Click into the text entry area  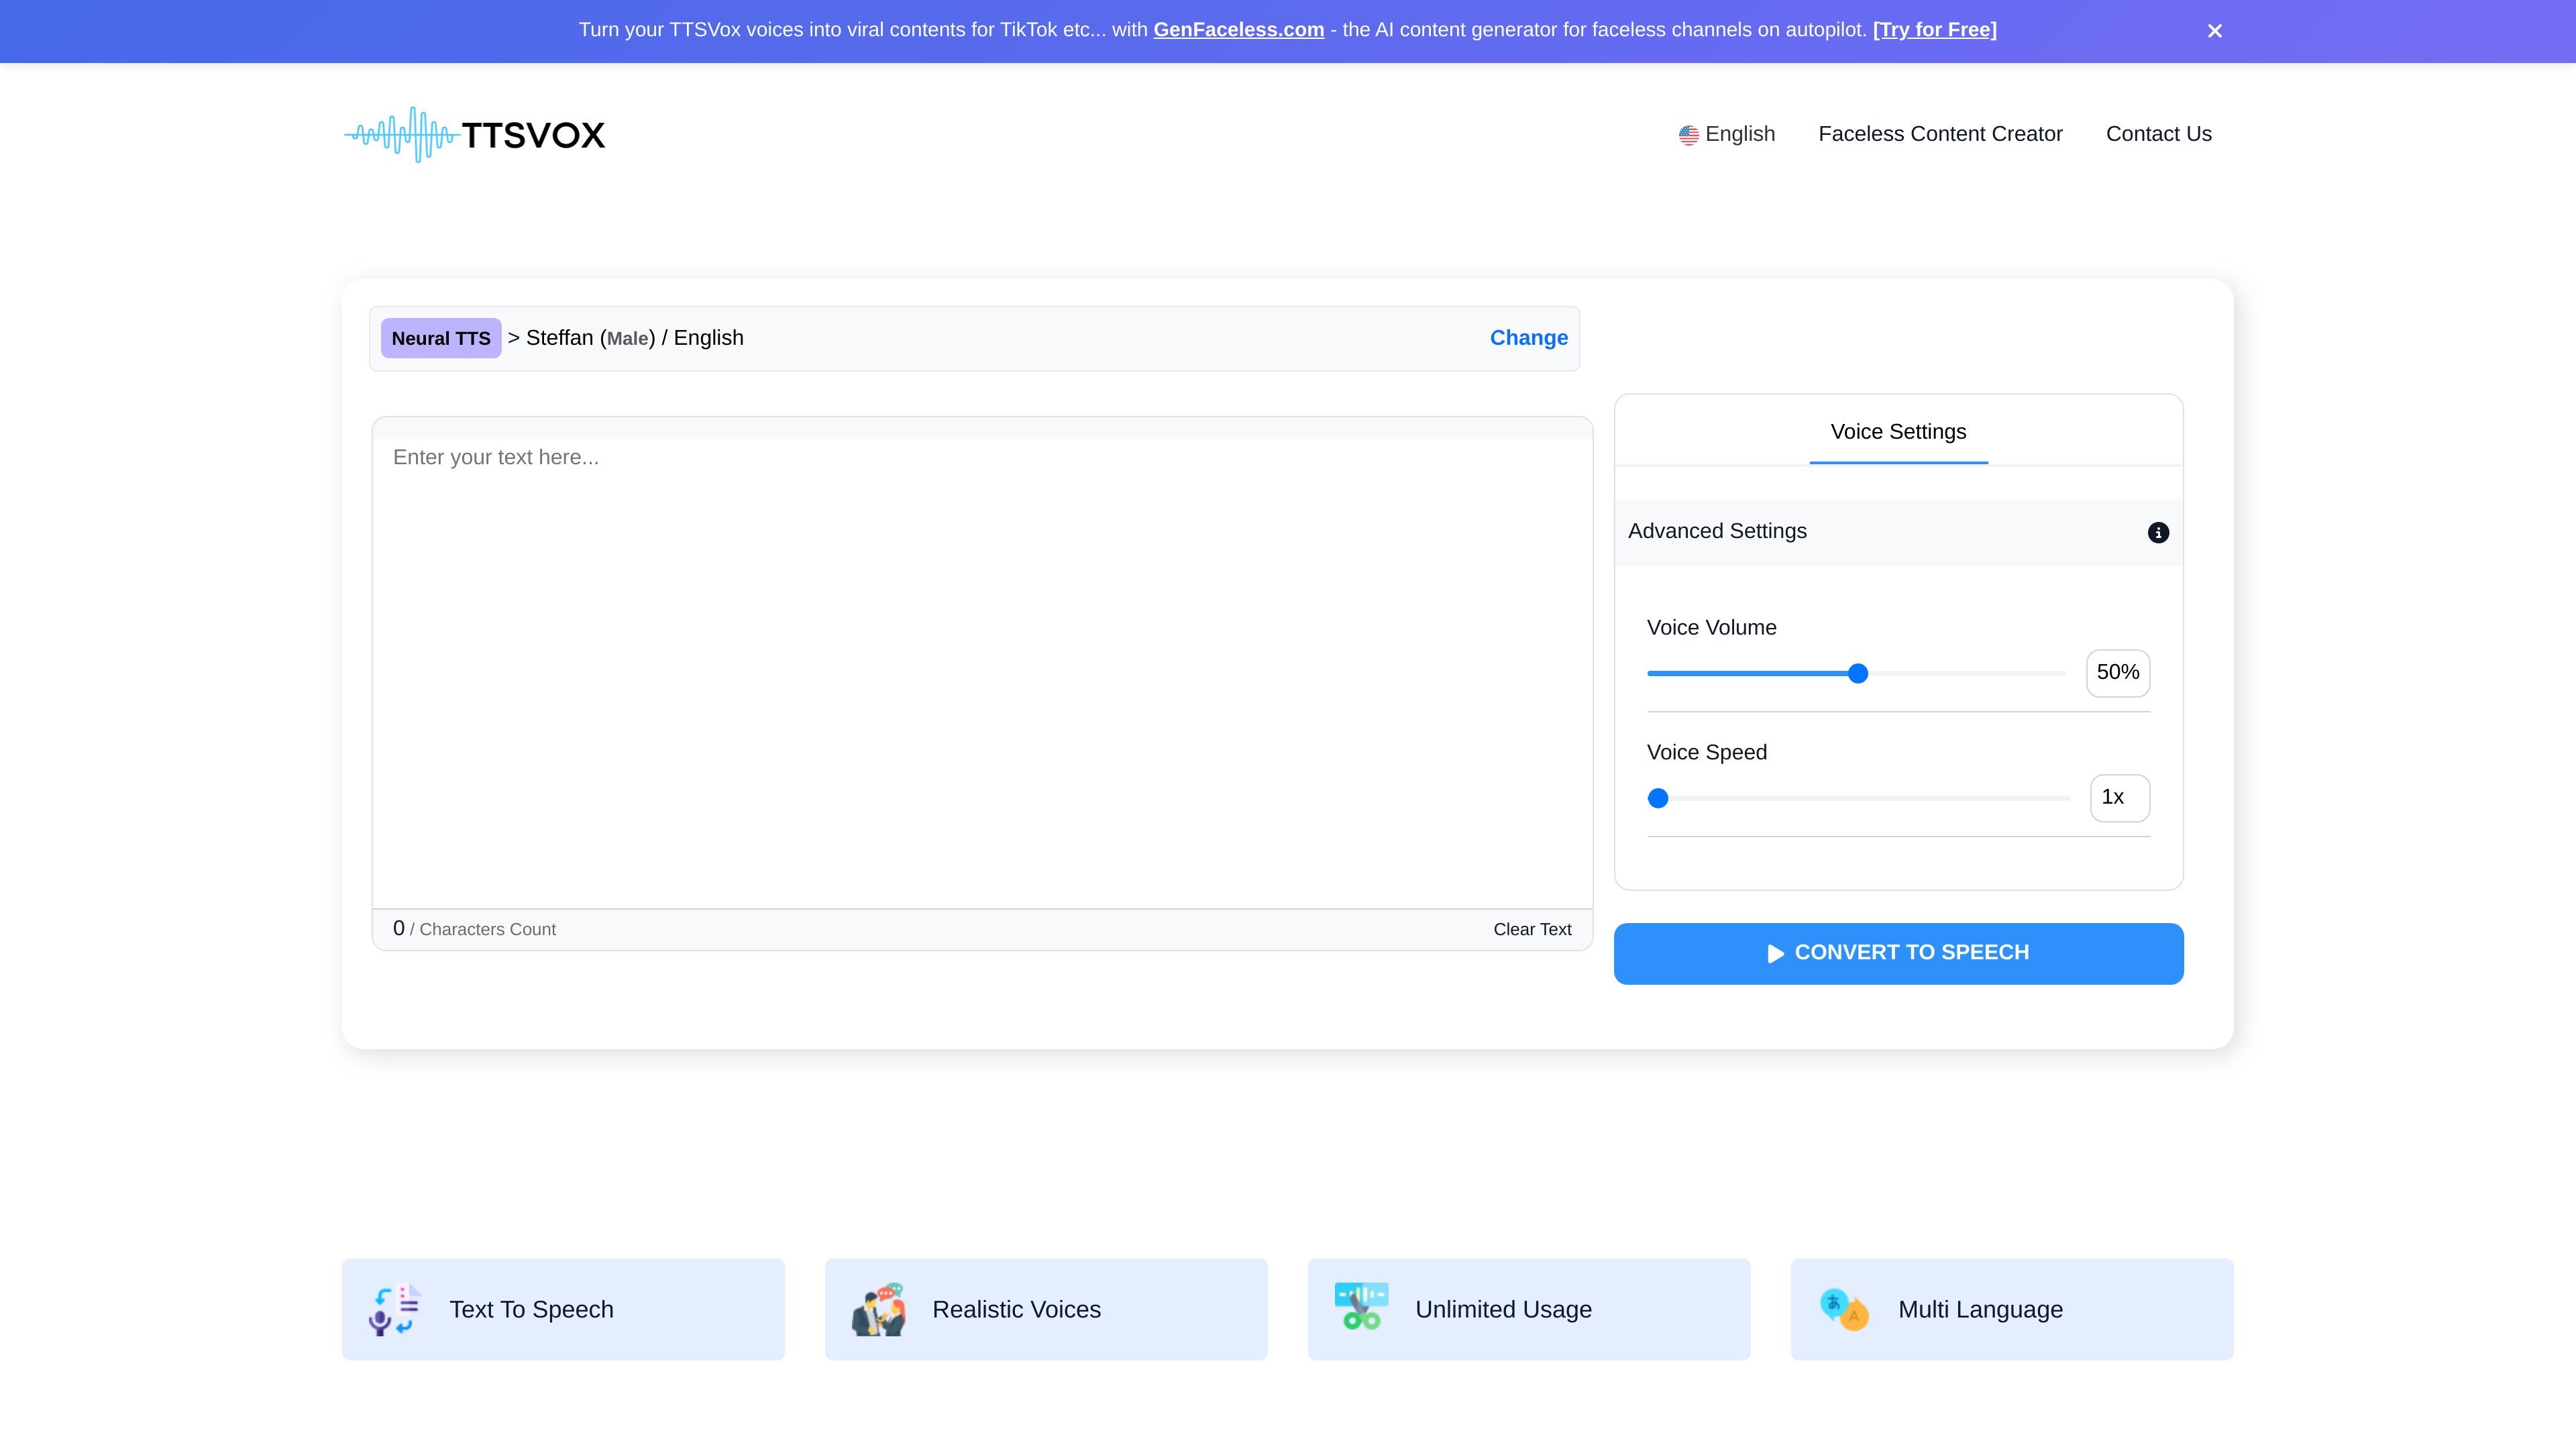pyautogui.click(x=982, y=672)
